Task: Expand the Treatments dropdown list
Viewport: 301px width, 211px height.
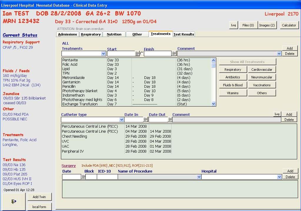Action: pyautogui.click(x=103, y=54)
